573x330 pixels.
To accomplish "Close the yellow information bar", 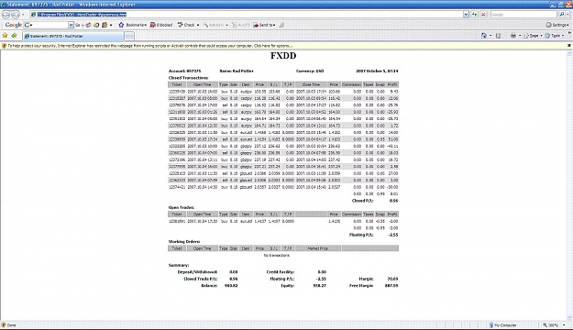I will click(568, 45).
